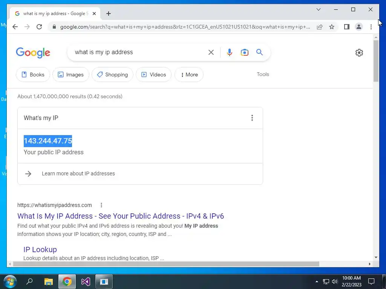The width and height of the screenshot is (386, 289).
Task: Filter results by Images
Action: click(x=70, y=75)
